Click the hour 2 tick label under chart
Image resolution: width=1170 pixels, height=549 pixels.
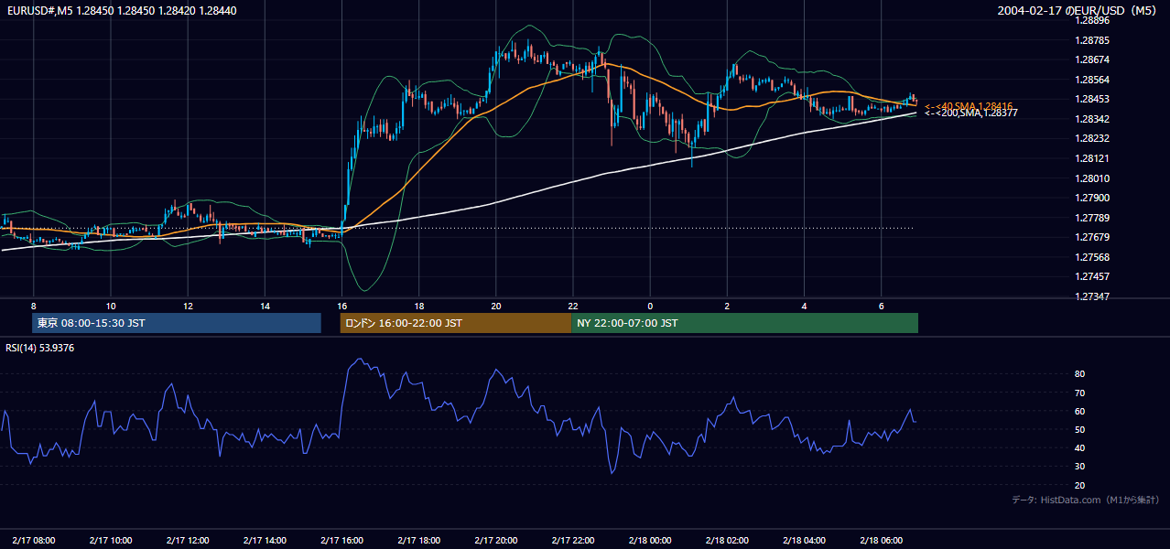pyautogui.click(x=727, y=306)
